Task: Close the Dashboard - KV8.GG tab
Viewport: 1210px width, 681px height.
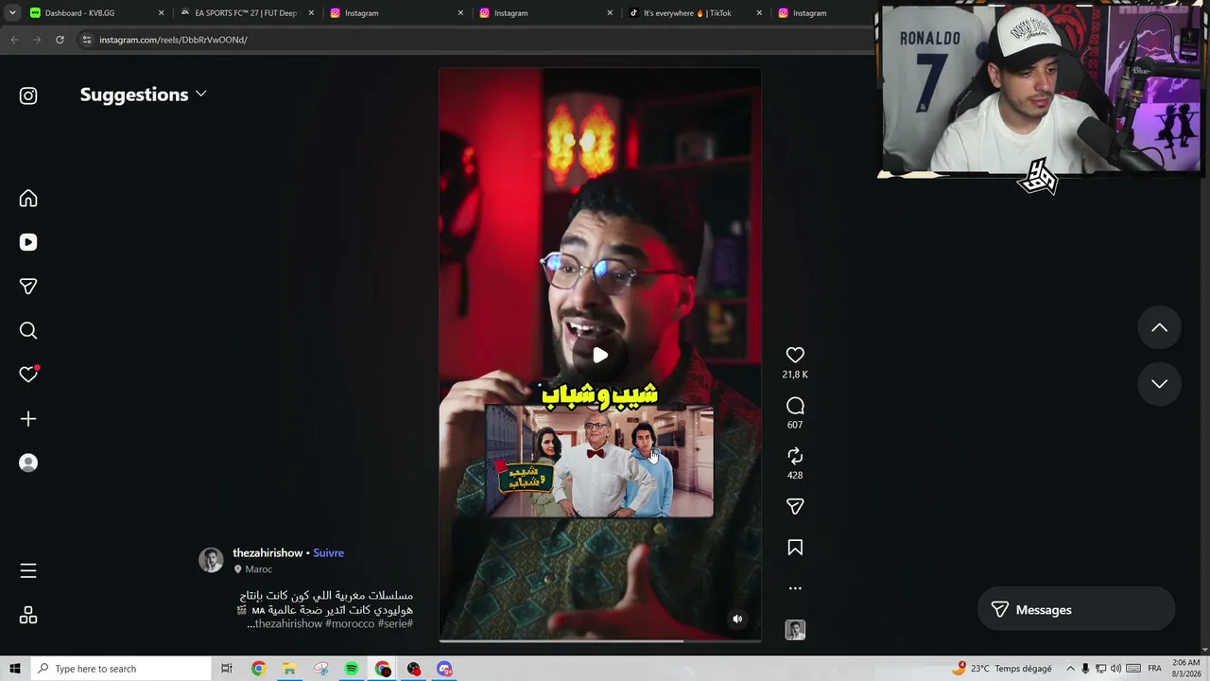Action: (x=162, y=13)
